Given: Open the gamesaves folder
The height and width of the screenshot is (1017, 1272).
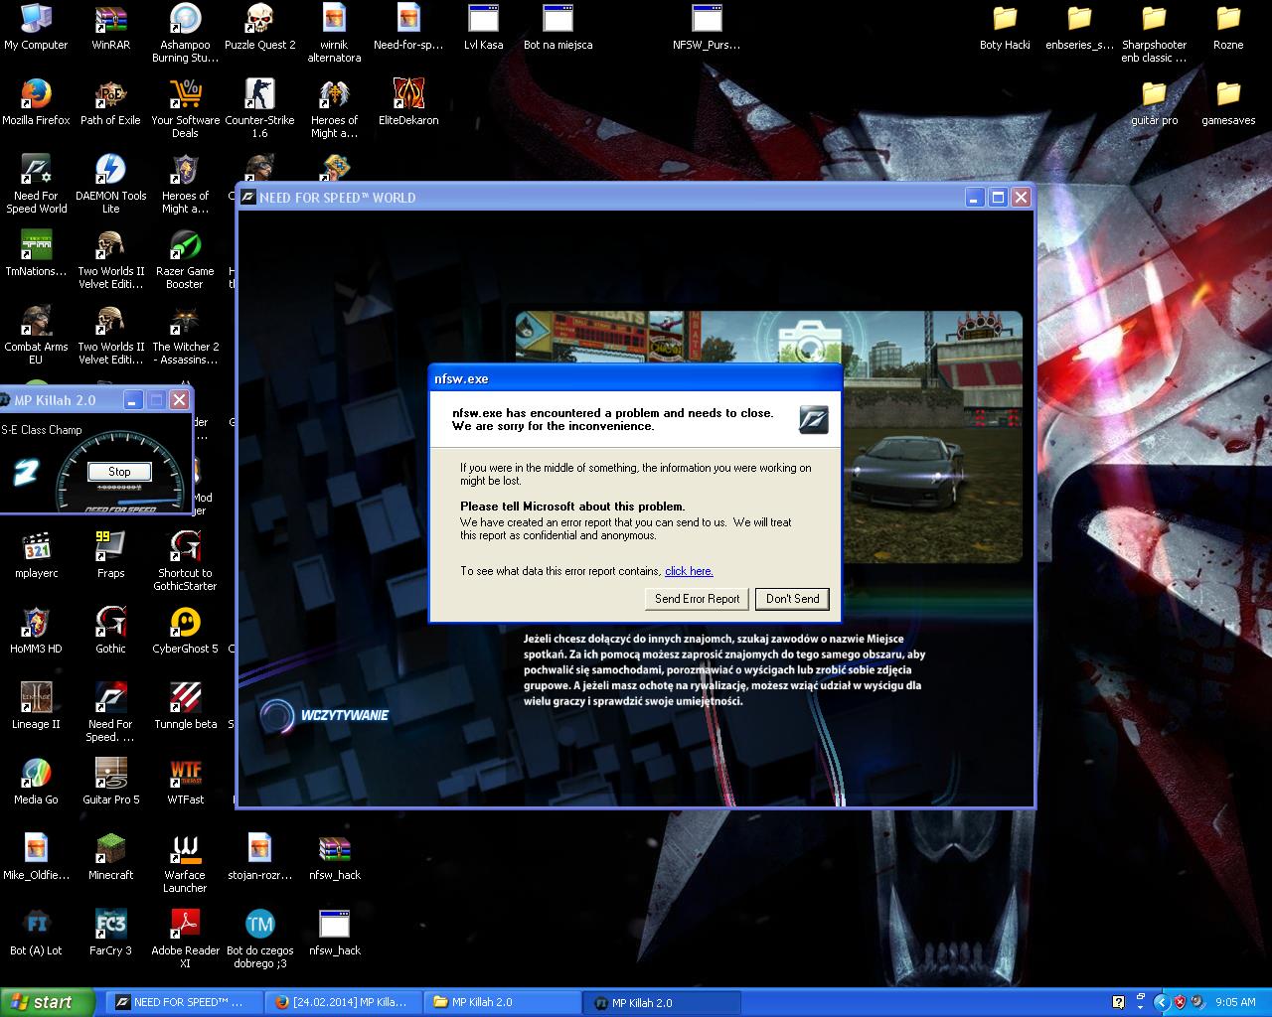Looking at the screenshot, I should click(1228, 102).
